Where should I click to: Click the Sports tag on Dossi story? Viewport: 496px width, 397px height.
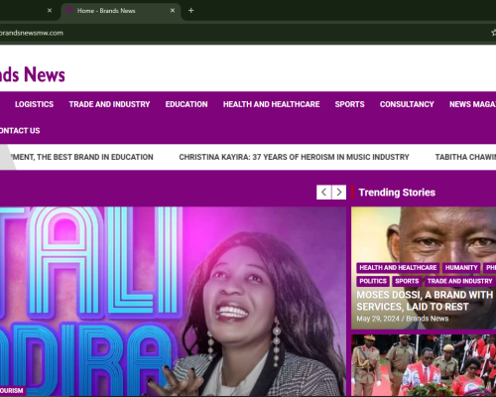407,281
